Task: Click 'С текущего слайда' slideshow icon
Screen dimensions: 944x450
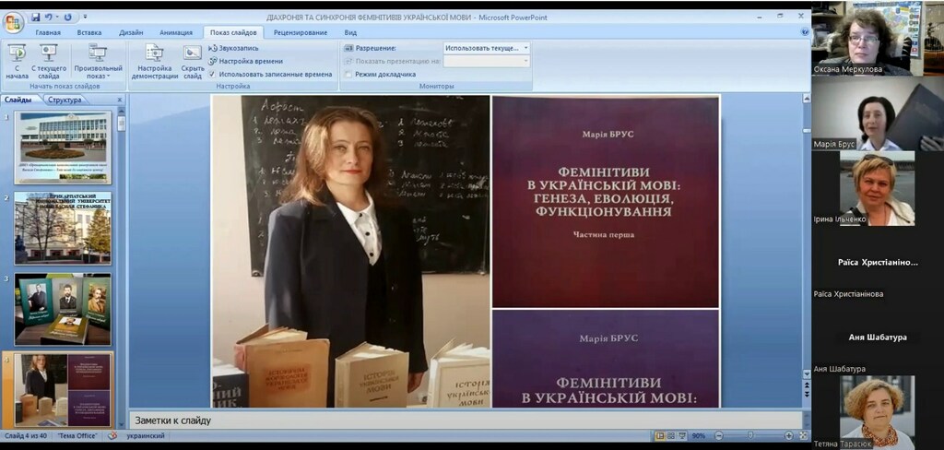Action: [49, 59]
